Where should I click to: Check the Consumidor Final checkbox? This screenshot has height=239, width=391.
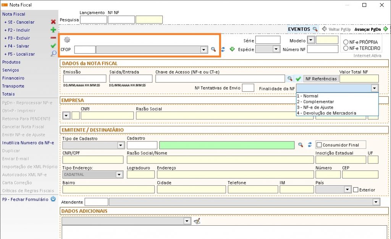(319, 145)
